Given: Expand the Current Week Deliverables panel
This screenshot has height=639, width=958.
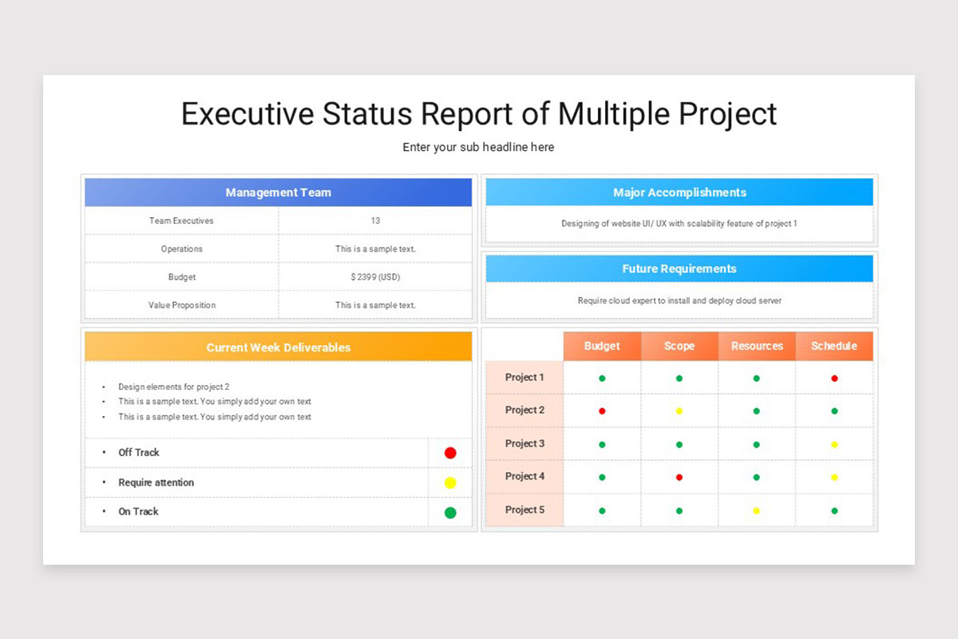Looking at the screenshot, I should coord(278,347).
